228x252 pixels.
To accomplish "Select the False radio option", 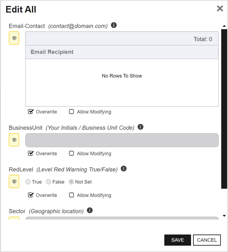I will pos(48,182).
